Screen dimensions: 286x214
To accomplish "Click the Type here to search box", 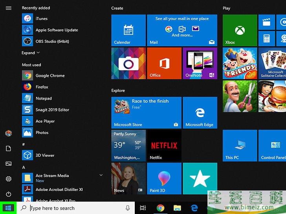I will coord(76,208).
